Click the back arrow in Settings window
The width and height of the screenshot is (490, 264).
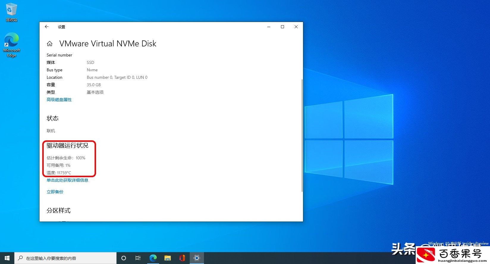coord(47,27)
